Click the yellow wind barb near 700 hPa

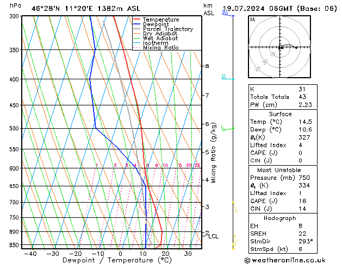[x=235, y=206]
